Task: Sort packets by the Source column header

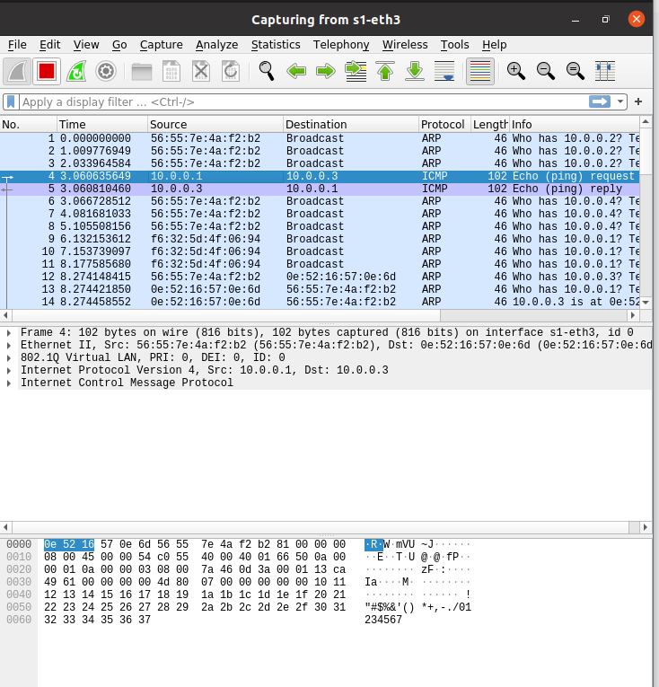Action: (x=215, y=125)
